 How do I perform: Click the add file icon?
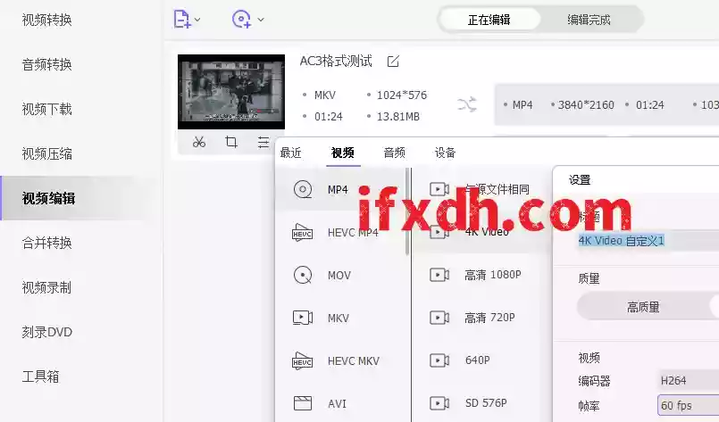pos(182,20)
